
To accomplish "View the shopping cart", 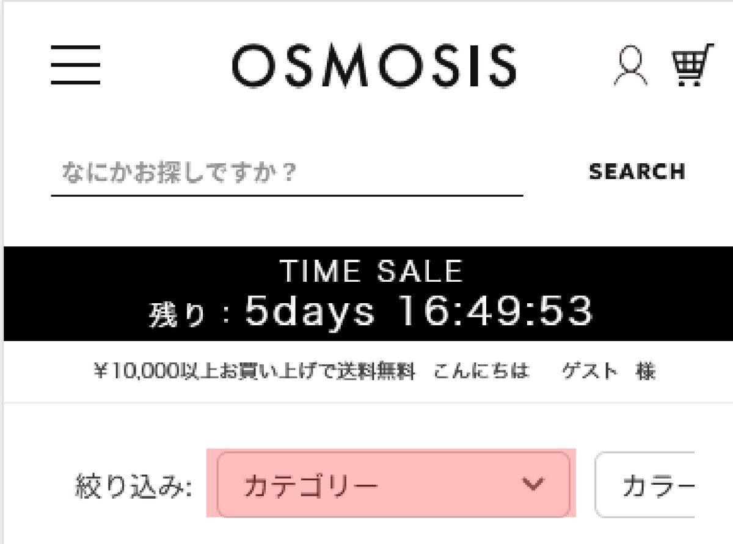I will 692,65.
